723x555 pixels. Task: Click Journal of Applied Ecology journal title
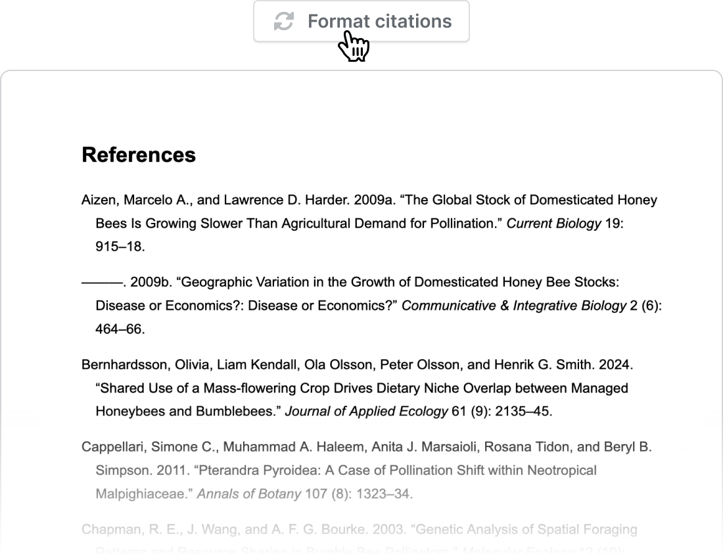coord(366,411)
